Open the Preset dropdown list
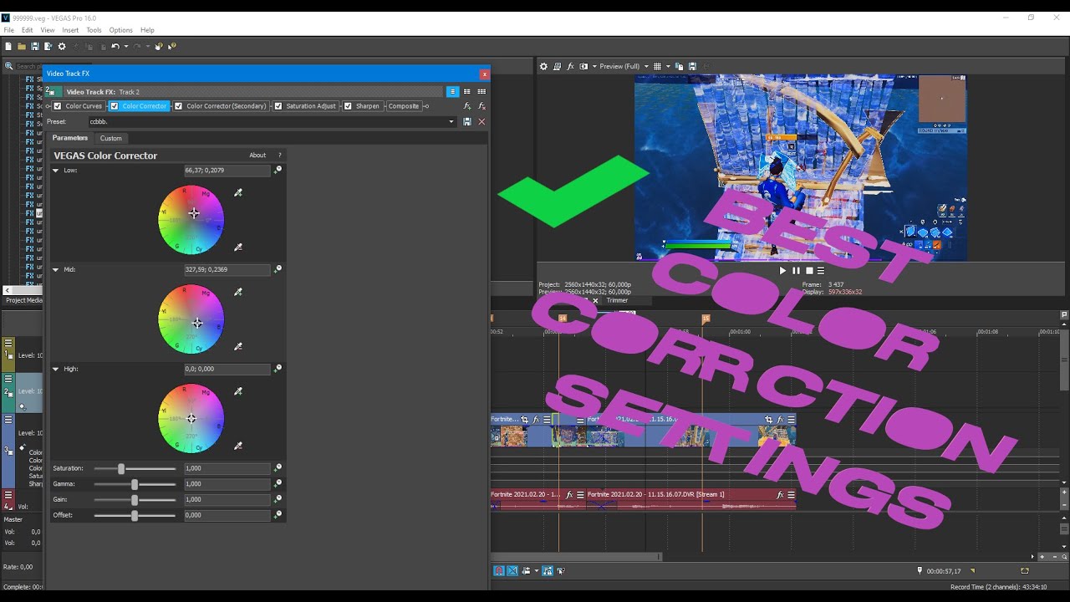This screenshot has height=602, width=1070. [x=451, y=122]
